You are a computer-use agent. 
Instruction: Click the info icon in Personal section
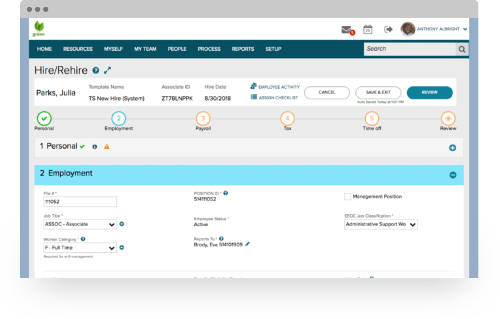(95, 146)
